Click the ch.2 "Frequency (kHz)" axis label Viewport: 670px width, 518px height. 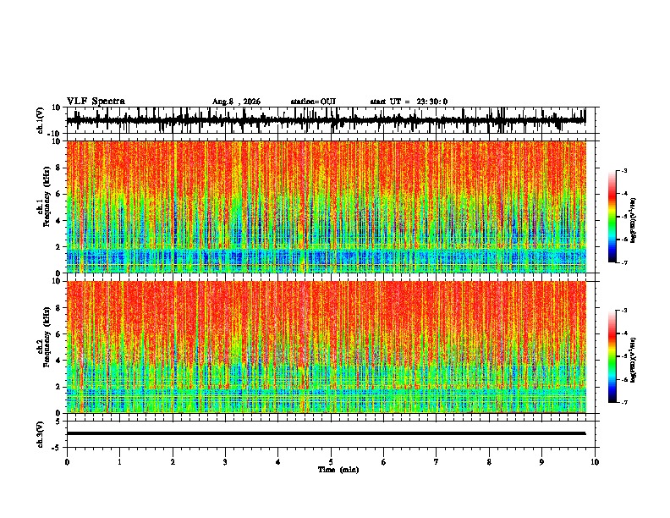[47, 337]
